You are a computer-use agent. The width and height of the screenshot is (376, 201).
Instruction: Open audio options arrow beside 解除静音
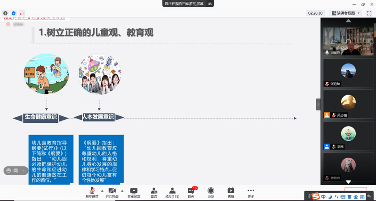tap(102, 190)
